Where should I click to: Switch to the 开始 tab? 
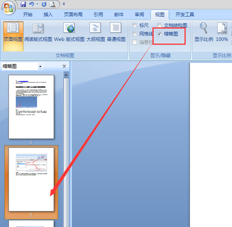28,15
